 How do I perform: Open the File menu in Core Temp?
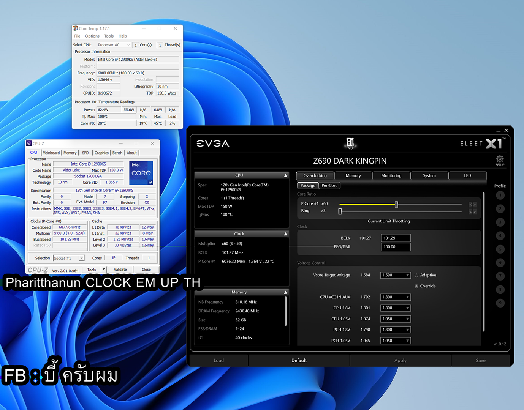77,36
